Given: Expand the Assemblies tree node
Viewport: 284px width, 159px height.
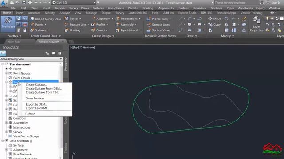Looking at the screenshot, I should click(x=6, y=123).
